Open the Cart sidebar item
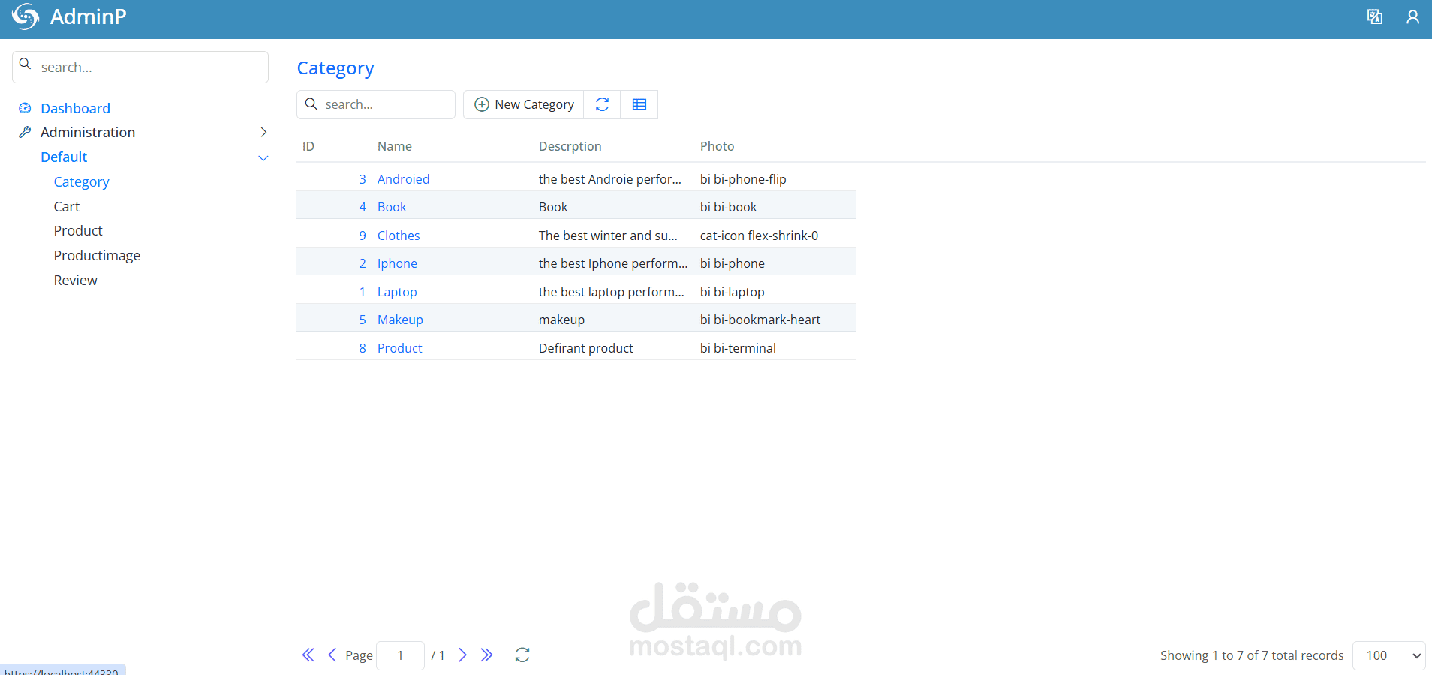The width and height of the screenshot is (1432, 675). 66,206
